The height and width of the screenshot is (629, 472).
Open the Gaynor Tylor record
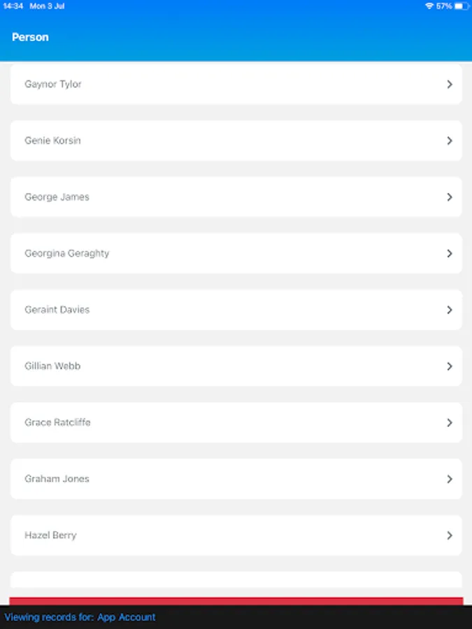pyautogui.click(x=236, y=85)
